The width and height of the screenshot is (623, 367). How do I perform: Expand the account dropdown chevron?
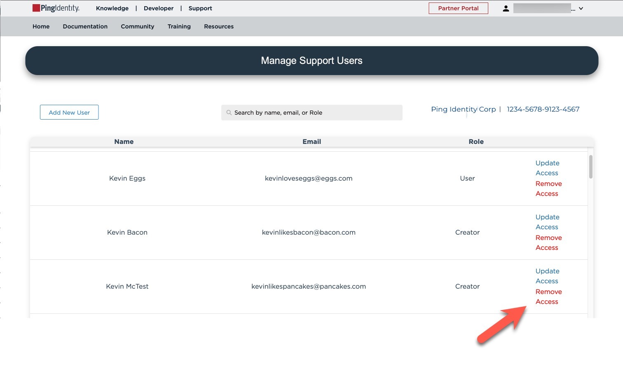coord(581,8)
